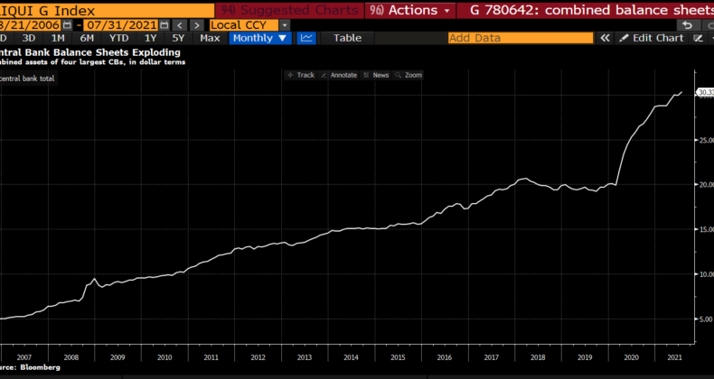Expand the Monthly periodicity dropdown
Image resolution: width=714 pixels, height=379 pixels.
tap(260, 38)
